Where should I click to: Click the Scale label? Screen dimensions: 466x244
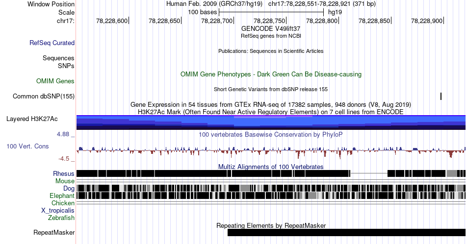tap(66, 12)
